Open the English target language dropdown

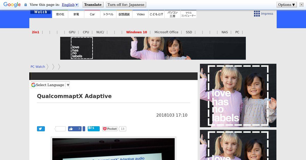(x=70, y=5)
